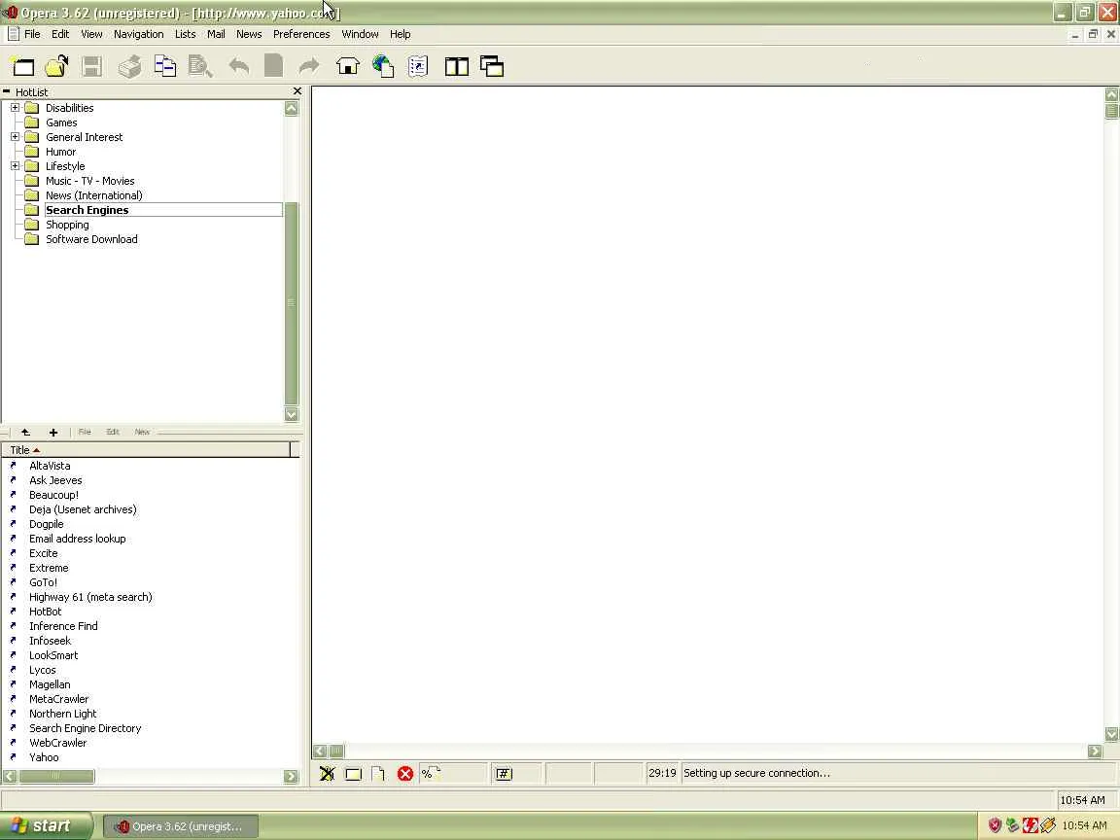This screenshot has height=840, width=1120.
Task: Click the blank page icon in status bar
Action: [x=378, y=774]
